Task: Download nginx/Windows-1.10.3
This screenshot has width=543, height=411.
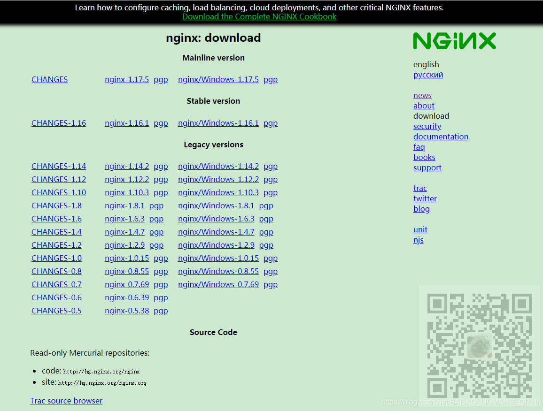Action: [218, 193]
